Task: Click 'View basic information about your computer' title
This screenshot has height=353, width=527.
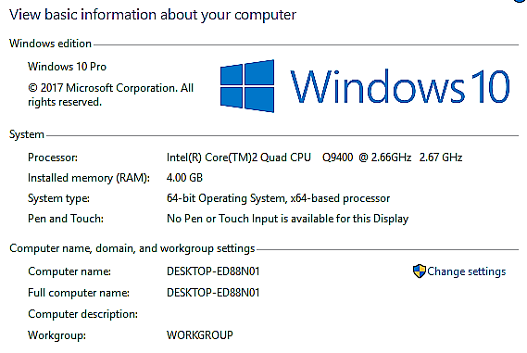Action: tap(153, 15)
